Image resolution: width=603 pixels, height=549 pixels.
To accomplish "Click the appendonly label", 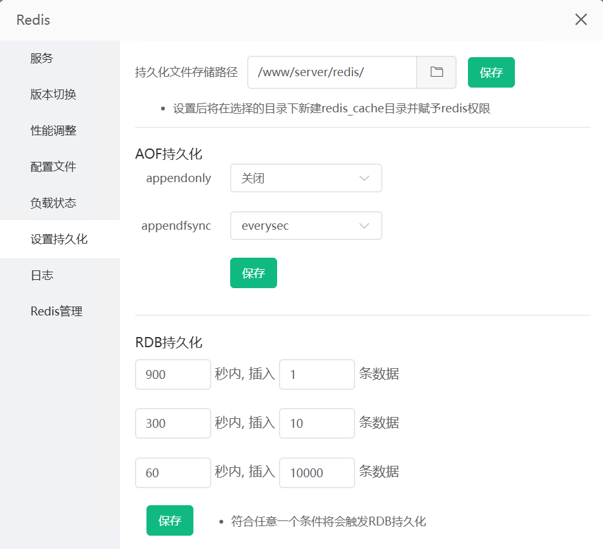I will [x=178, y=178].
